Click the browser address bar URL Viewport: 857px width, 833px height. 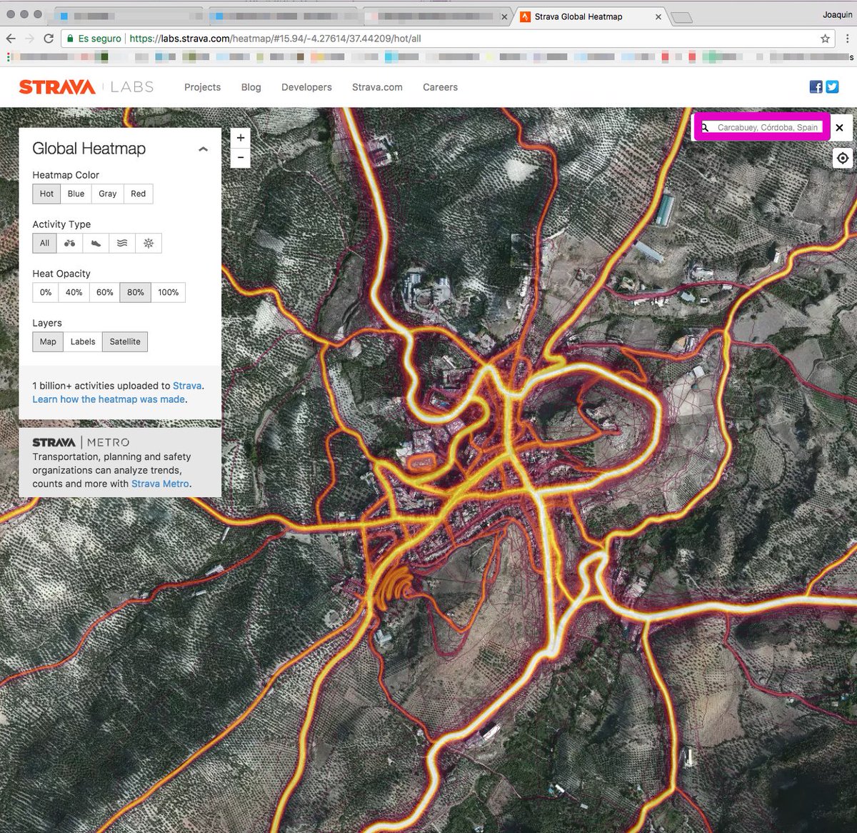coord(275,39)
